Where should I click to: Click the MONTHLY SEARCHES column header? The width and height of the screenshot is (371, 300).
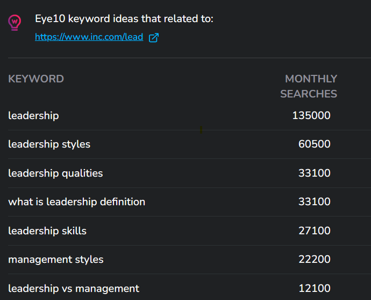[x=309, y=86]
